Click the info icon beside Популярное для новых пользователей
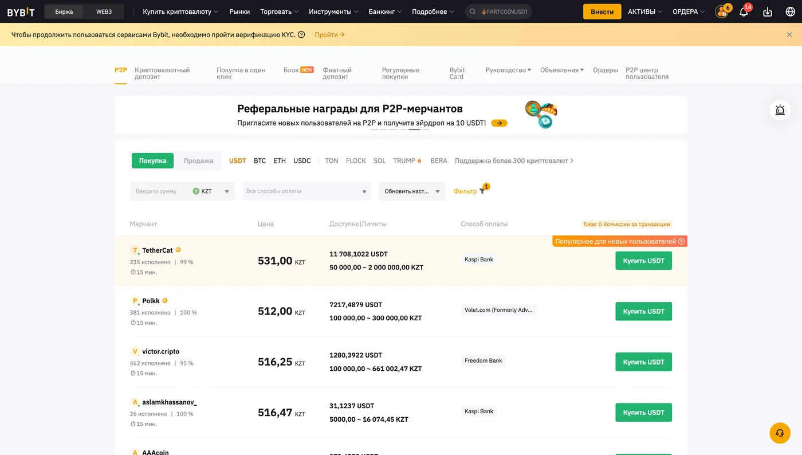The width and height of the screenshot is (802, 455). (681, 241)
